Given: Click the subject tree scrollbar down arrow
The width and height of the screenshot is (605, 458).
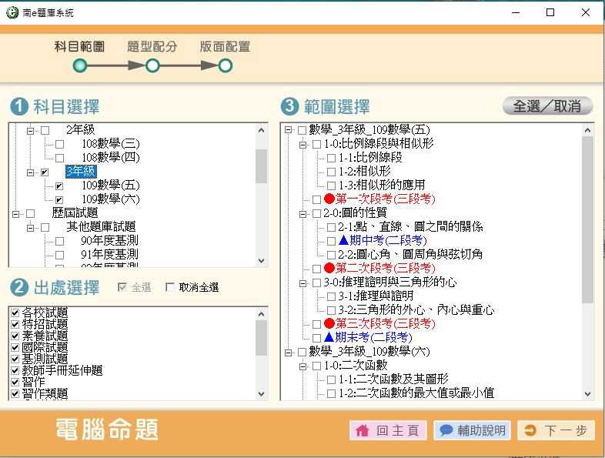Looking at the screenshot, I should pos(261,260).
